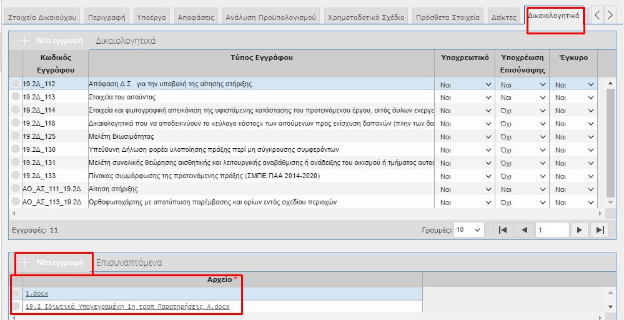
Task: Open the Στοιχεία Δικαιούχου tab
Action: [42, 17]
